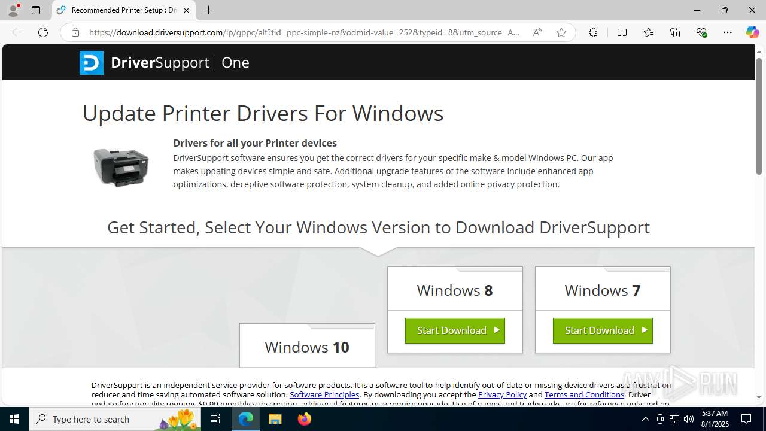Start Download for Windows 8
The width and height of the screenshot is (766, 431).
[x=455, y=330]
